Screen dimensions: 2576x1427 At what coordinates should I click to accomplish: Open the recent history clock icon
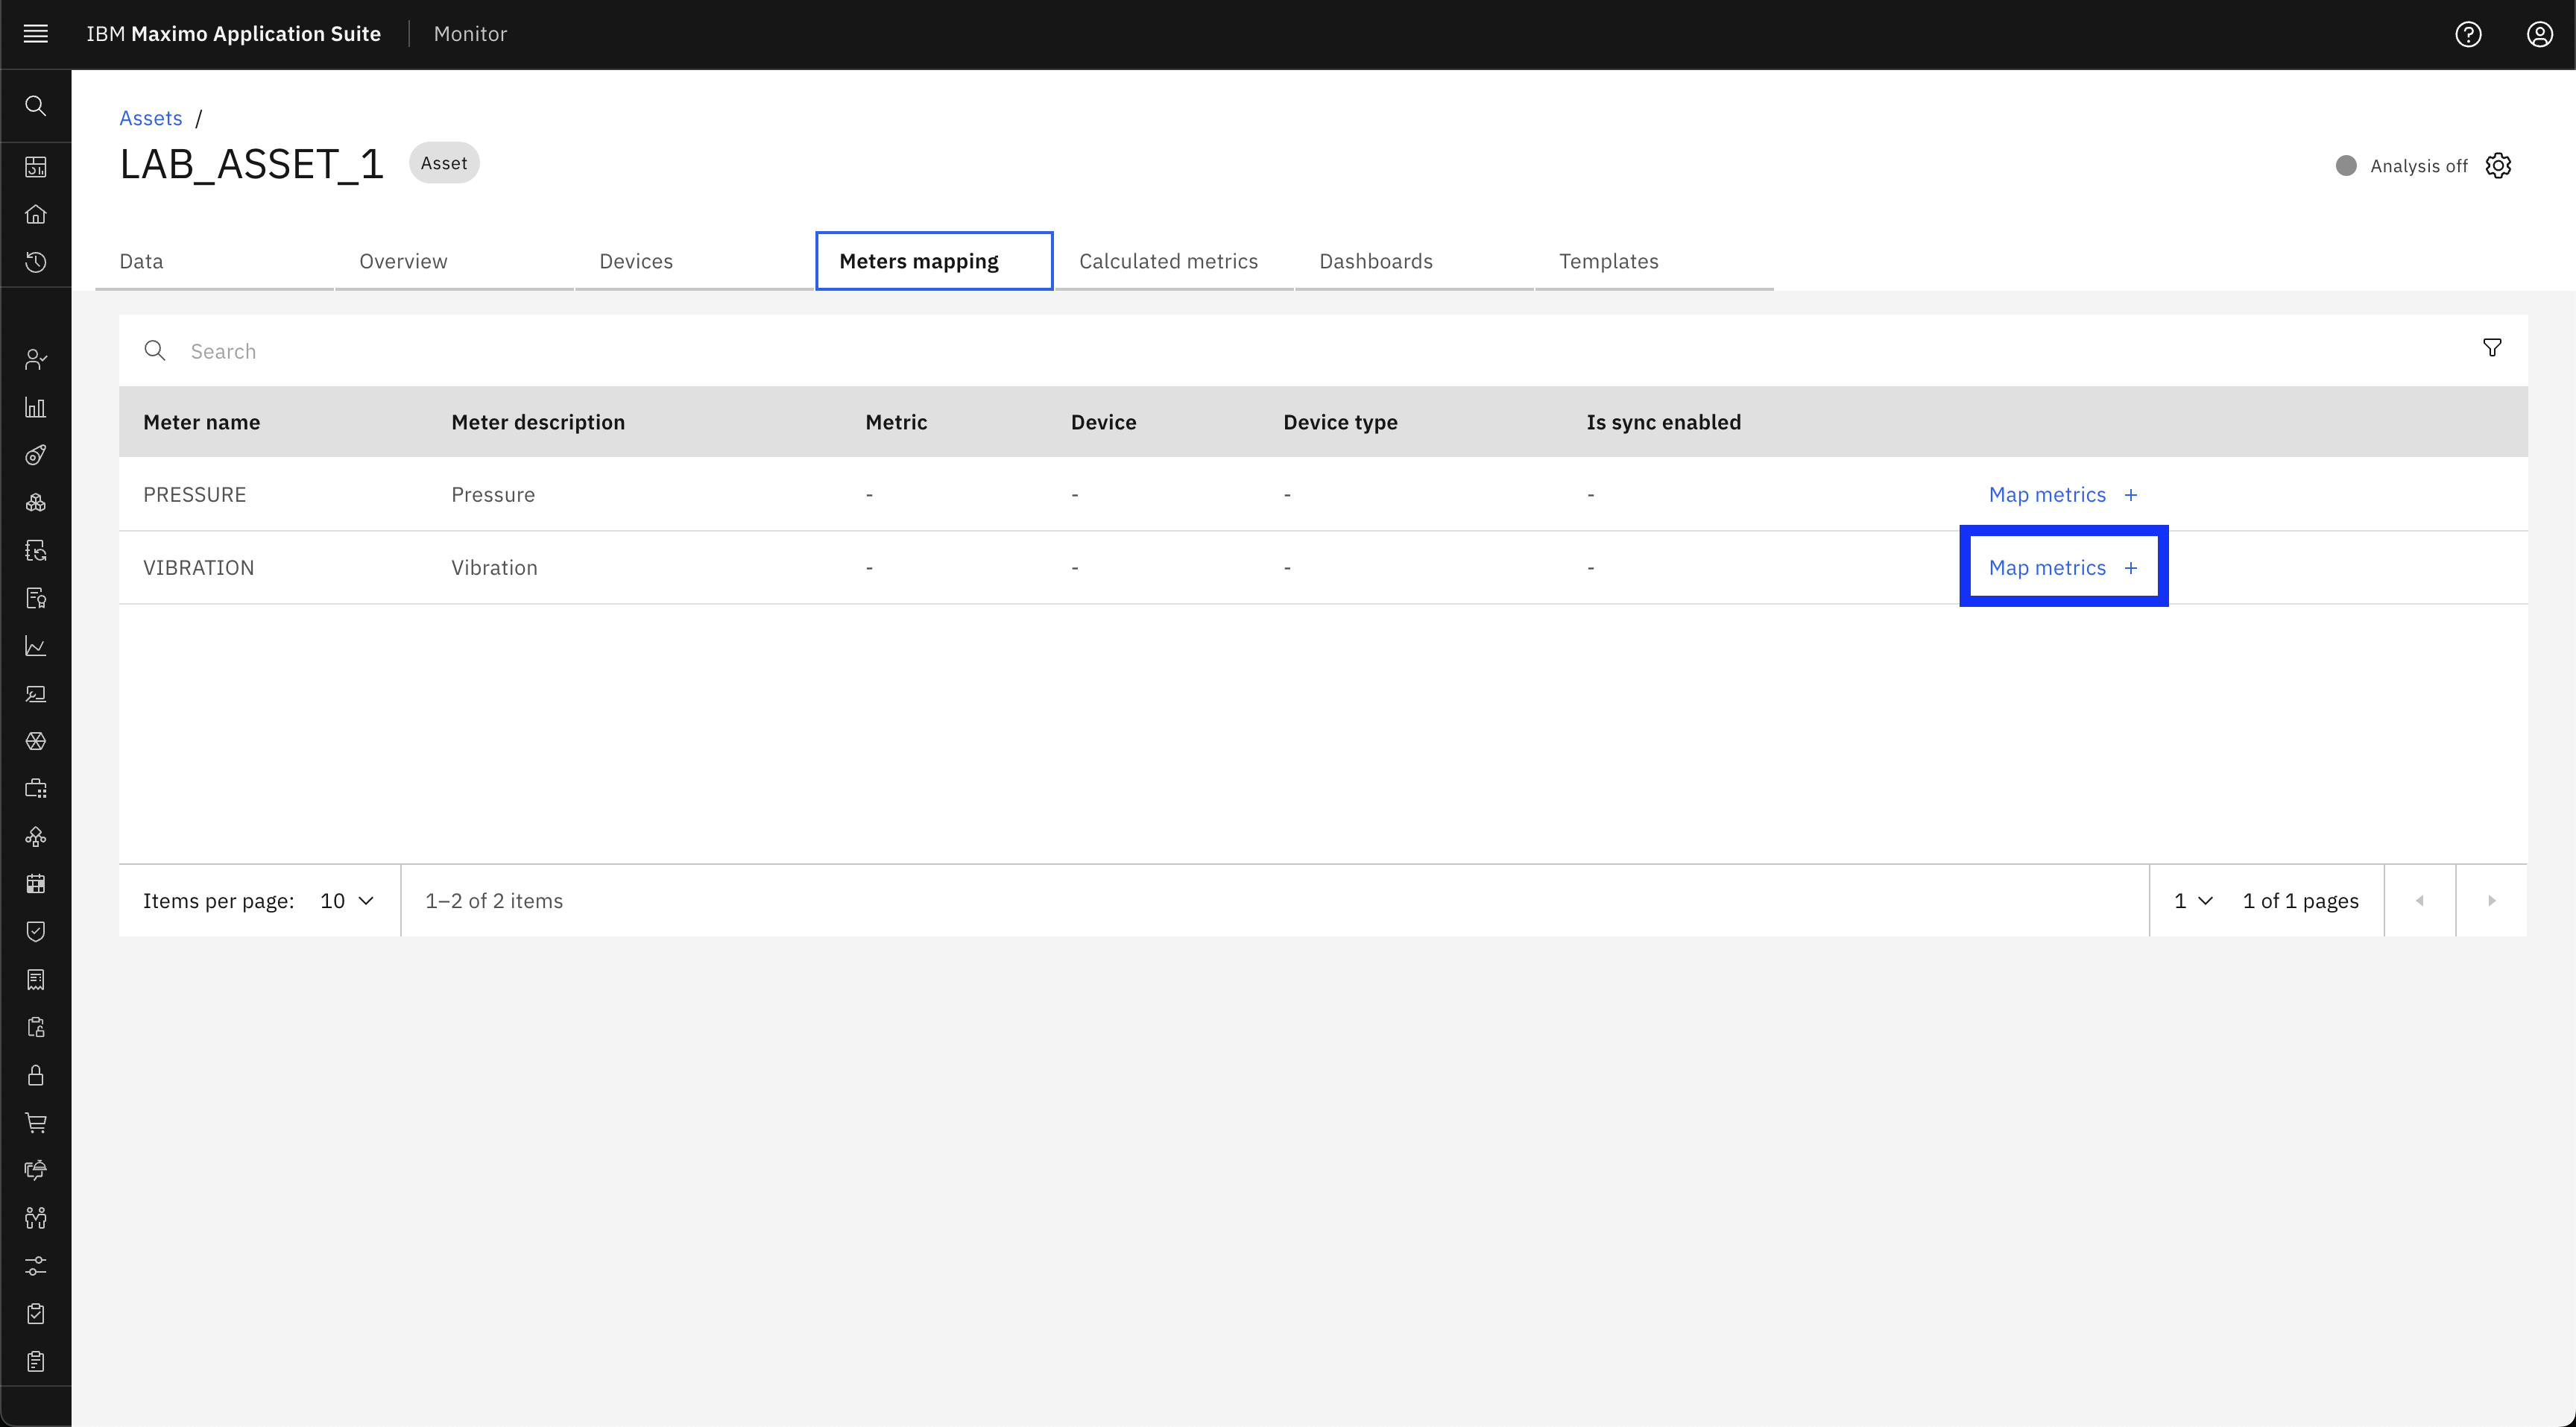click(x=36, y=262)
